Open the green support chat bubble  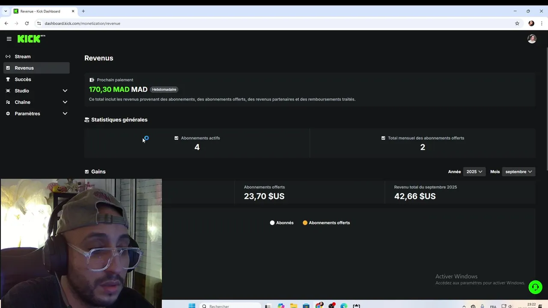535,287
